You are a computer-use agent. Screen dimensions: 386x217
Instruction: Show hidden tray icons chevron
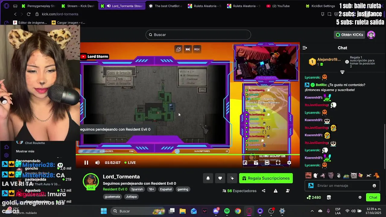(x=312, y=211)
